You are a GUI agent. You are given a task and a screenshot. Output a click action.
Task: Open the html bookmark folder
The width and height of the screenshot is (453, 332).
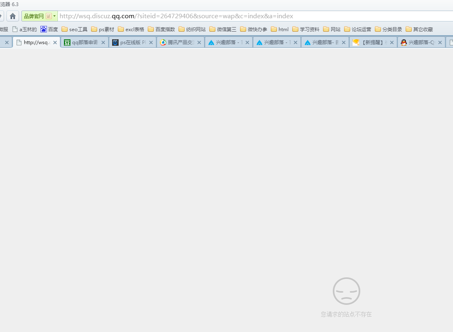(x=280, y=29)
